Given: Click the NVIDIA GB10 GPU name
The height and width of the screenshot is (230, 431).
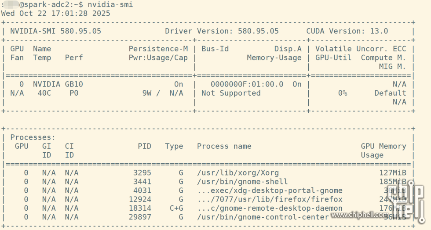Looking at the screenshot, I should coord(58,84).
